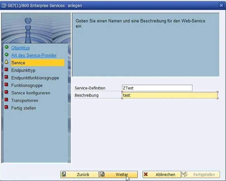
Task: Click the red square icon beside Endpunkttyp
Action: click(x=6, y=70)
